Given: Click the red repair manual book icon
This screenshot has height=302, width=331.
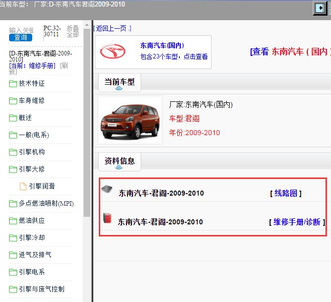Looking at the screenshot, I should point(107,218).
